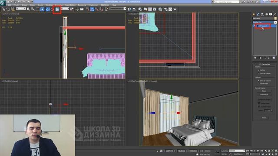
Task: Toggle the Lattice display checkbox
Action: pyautogui.click(x=258, y=70)
